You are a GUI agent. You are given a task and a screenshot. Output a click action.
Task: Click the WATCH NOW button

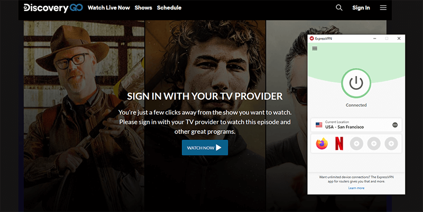pyautogui.click(x=205, y=148)
